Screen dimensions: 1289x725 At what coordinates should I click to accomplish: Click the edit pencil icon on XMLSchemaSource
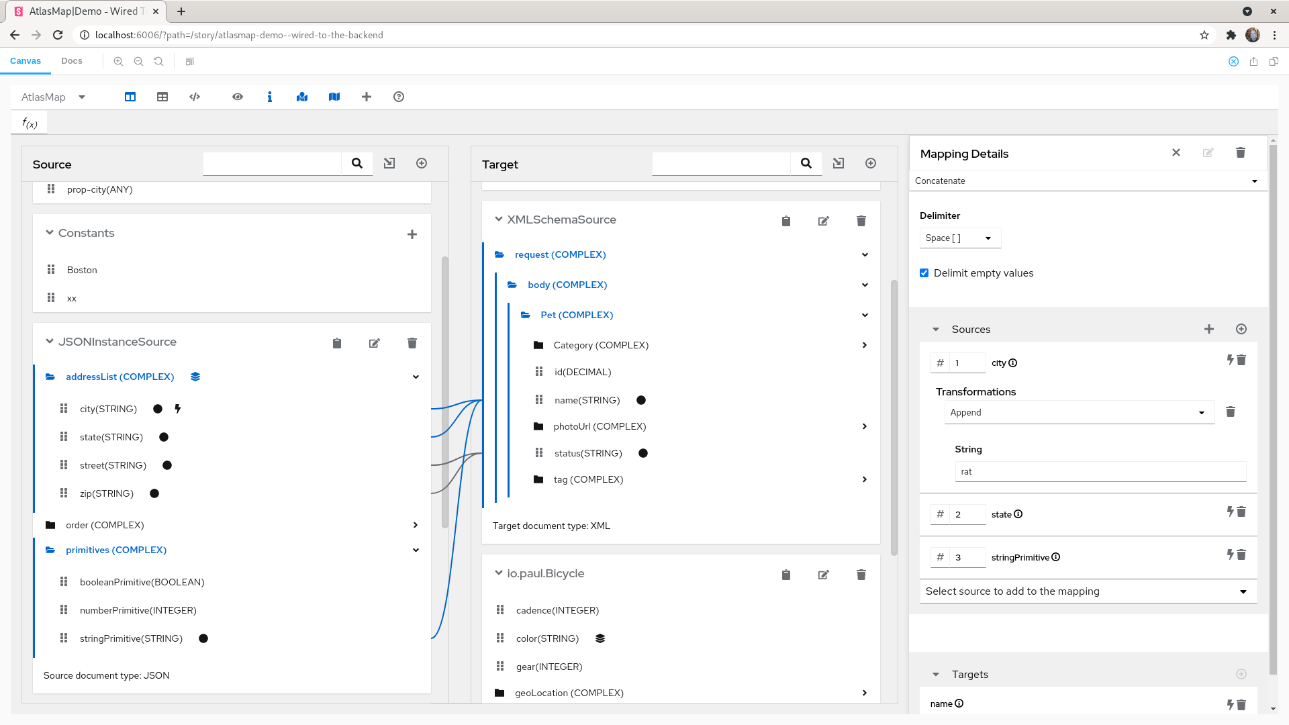pos(824,220)
